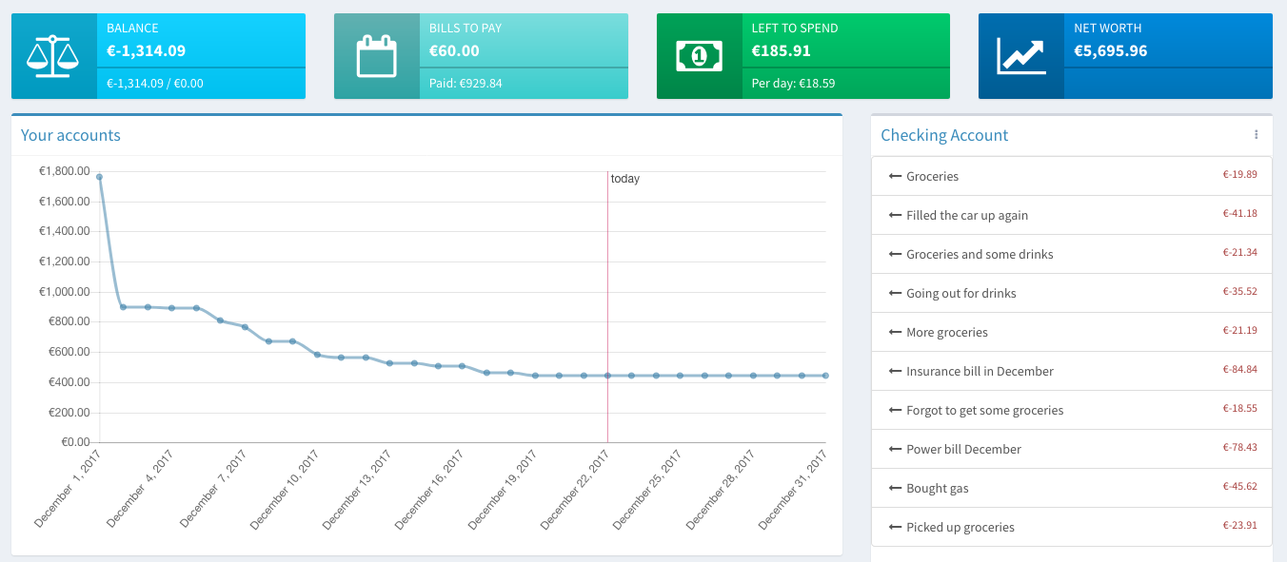Click the Bills to Pay amount €60.00

tap(454, 50)
